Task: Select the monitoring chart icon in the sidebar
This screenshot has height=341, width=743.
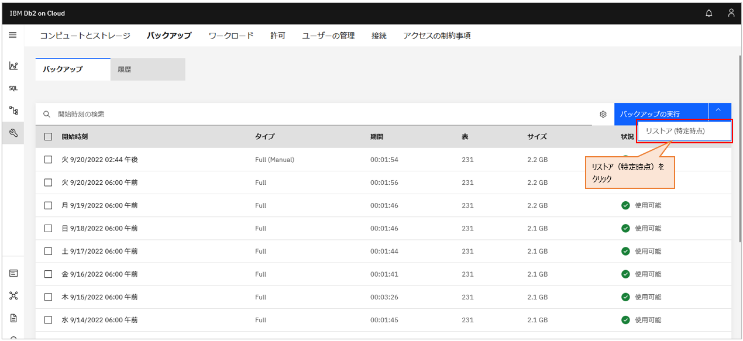Action: coord(13,66)
